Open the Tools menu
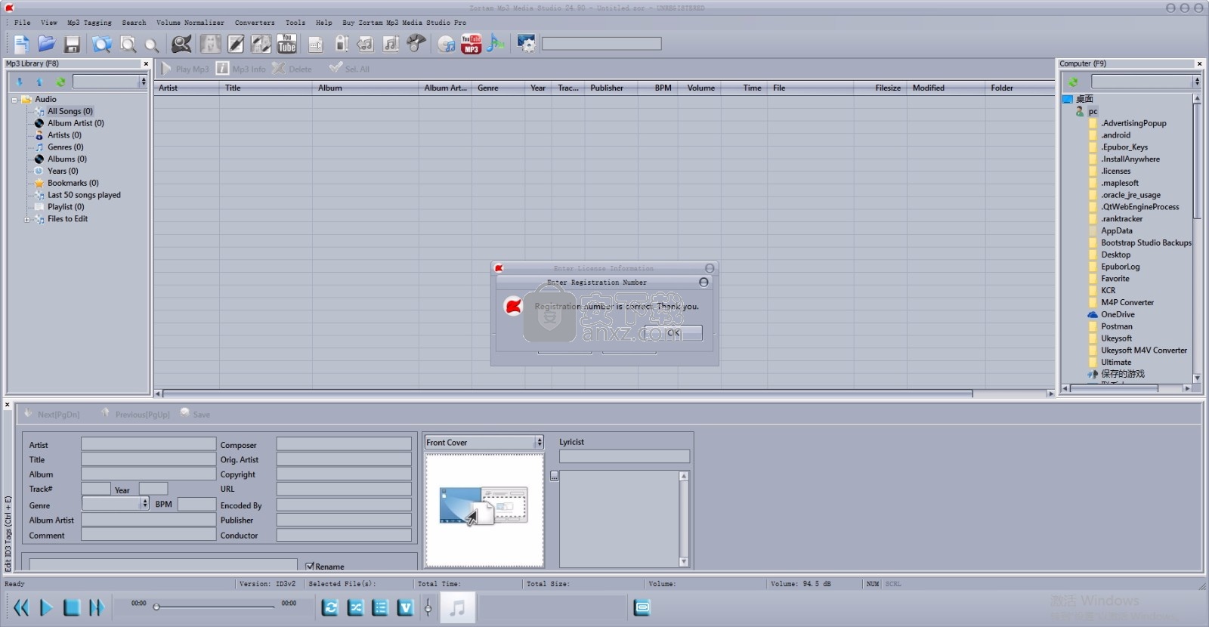 (x=295, y=23)
